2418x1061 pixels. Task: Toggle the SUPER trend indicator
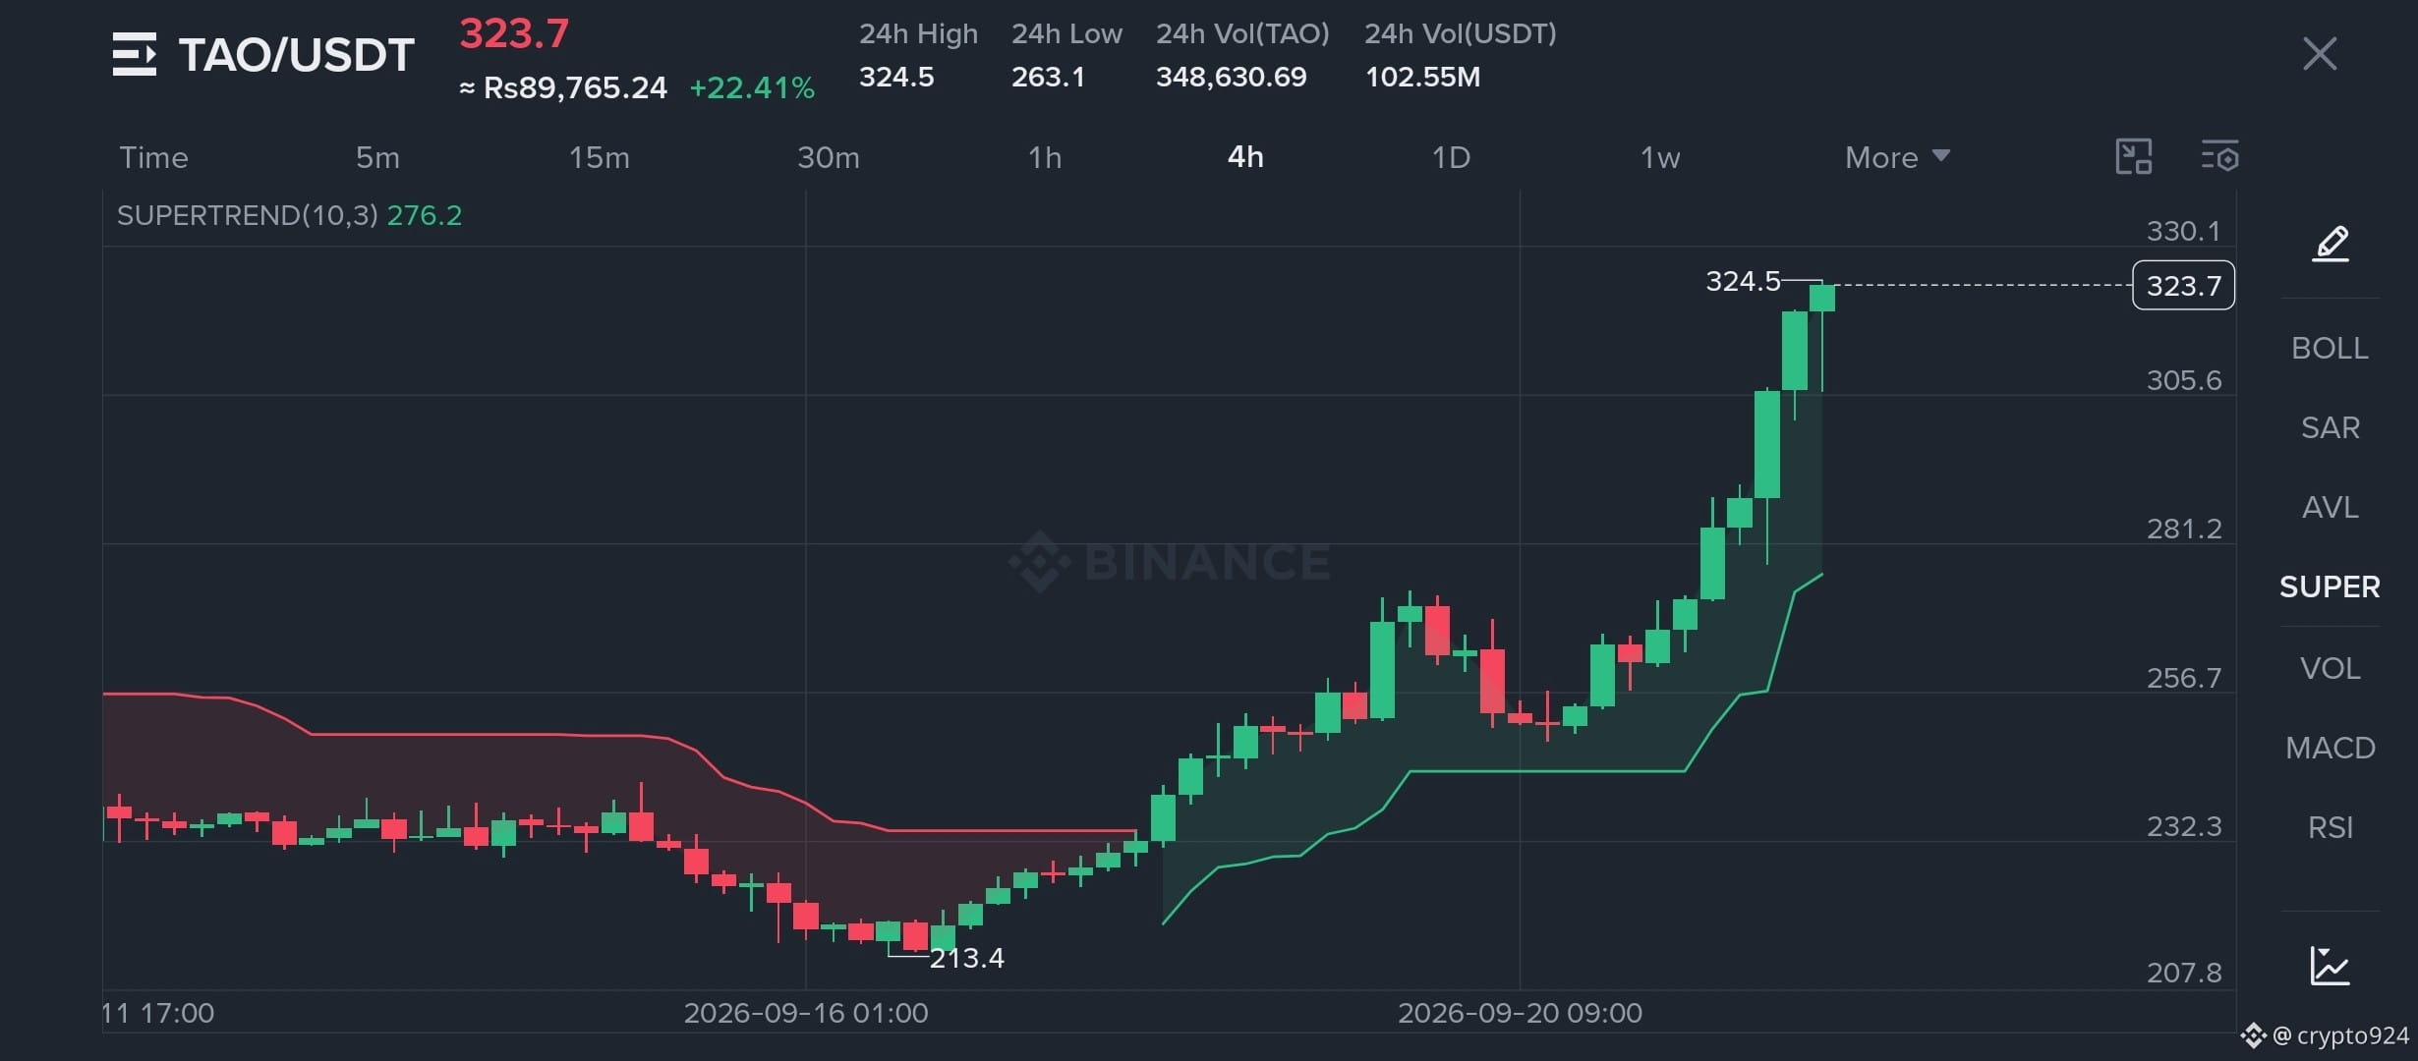[x=2331, y=586]
